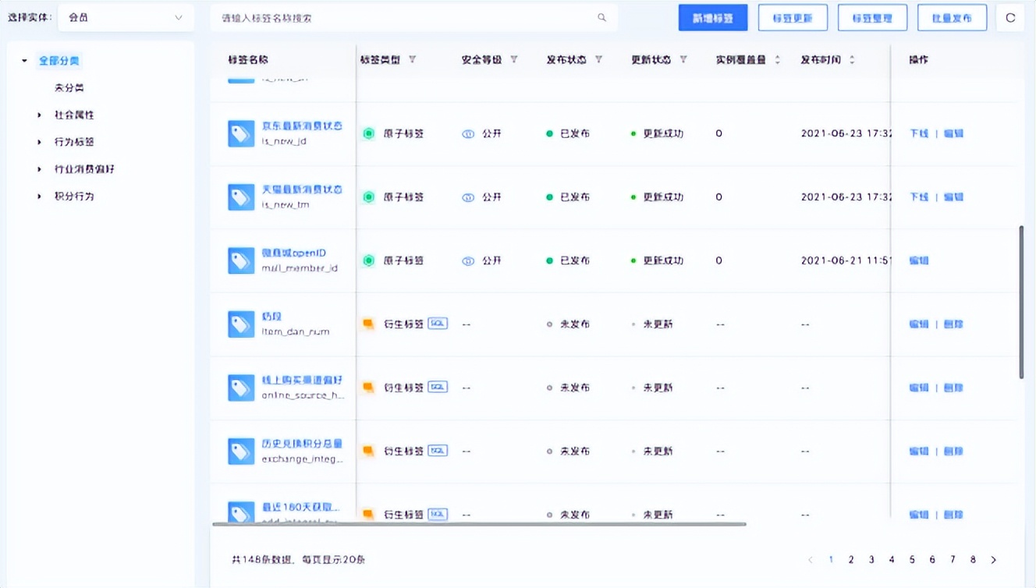Select the 全部分类 root node
Screen dimensions: 1036x588
tap(59, 59)
